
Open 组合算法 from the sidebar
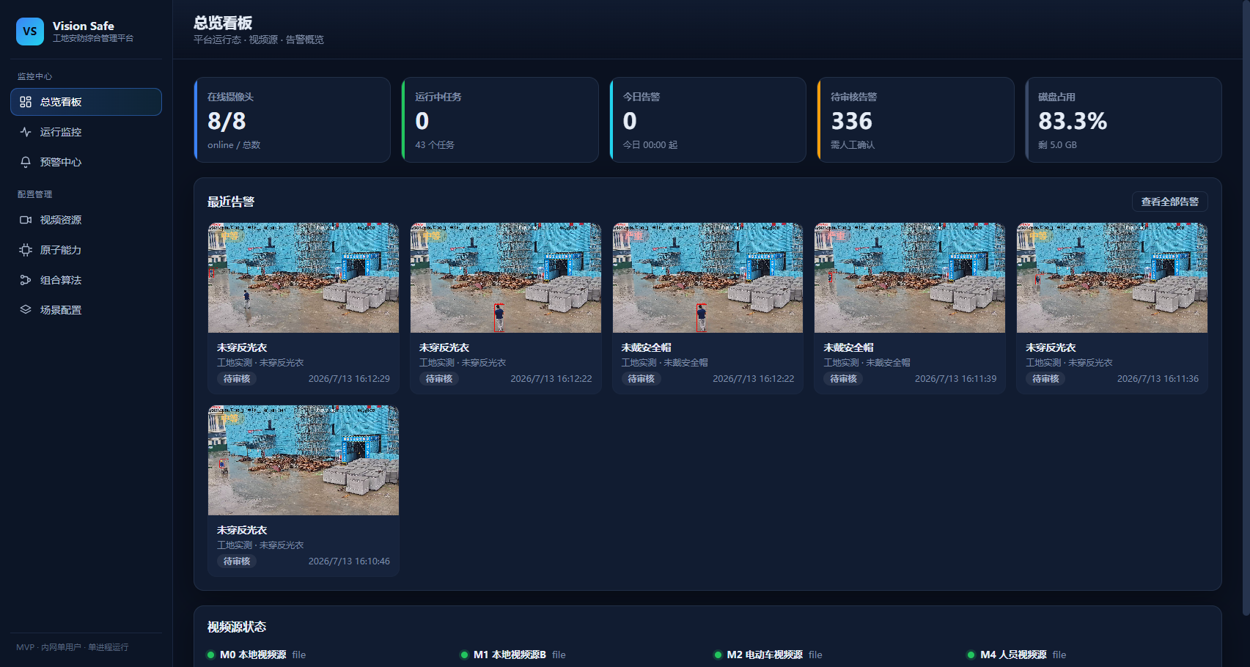86,280
